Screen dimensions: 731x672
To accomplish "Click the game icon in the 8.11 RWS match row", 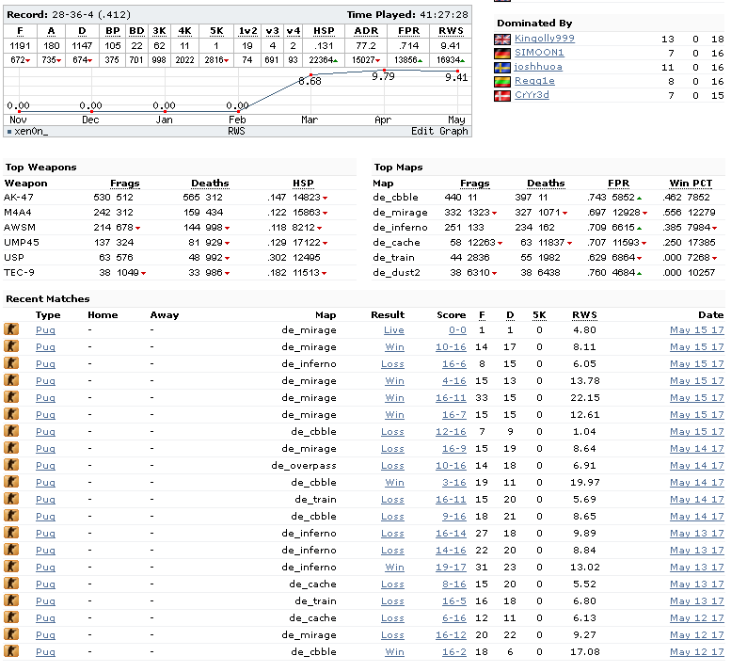I will tap(11, 346).
